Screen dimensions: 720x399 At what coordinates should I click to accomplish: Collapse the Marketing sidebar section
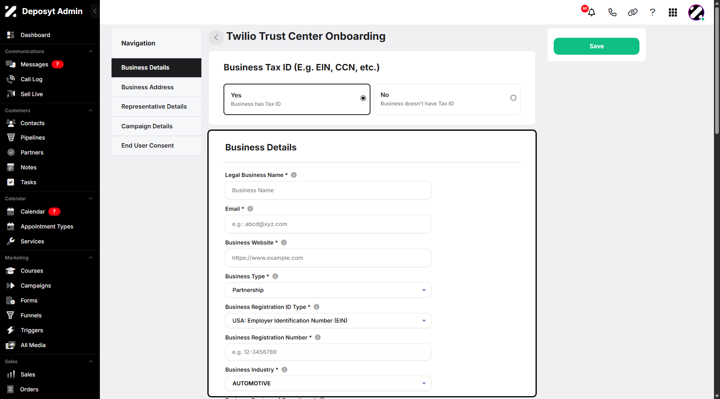pyautogui.click(x=91, y=258)
